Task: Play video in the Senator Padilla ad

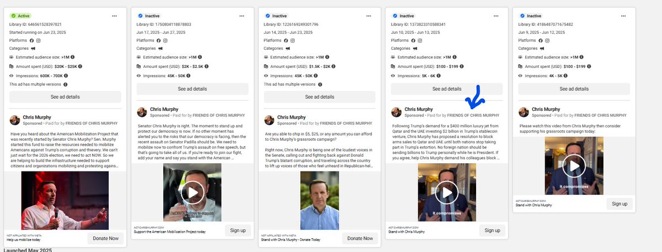Action: coord(193,192)
